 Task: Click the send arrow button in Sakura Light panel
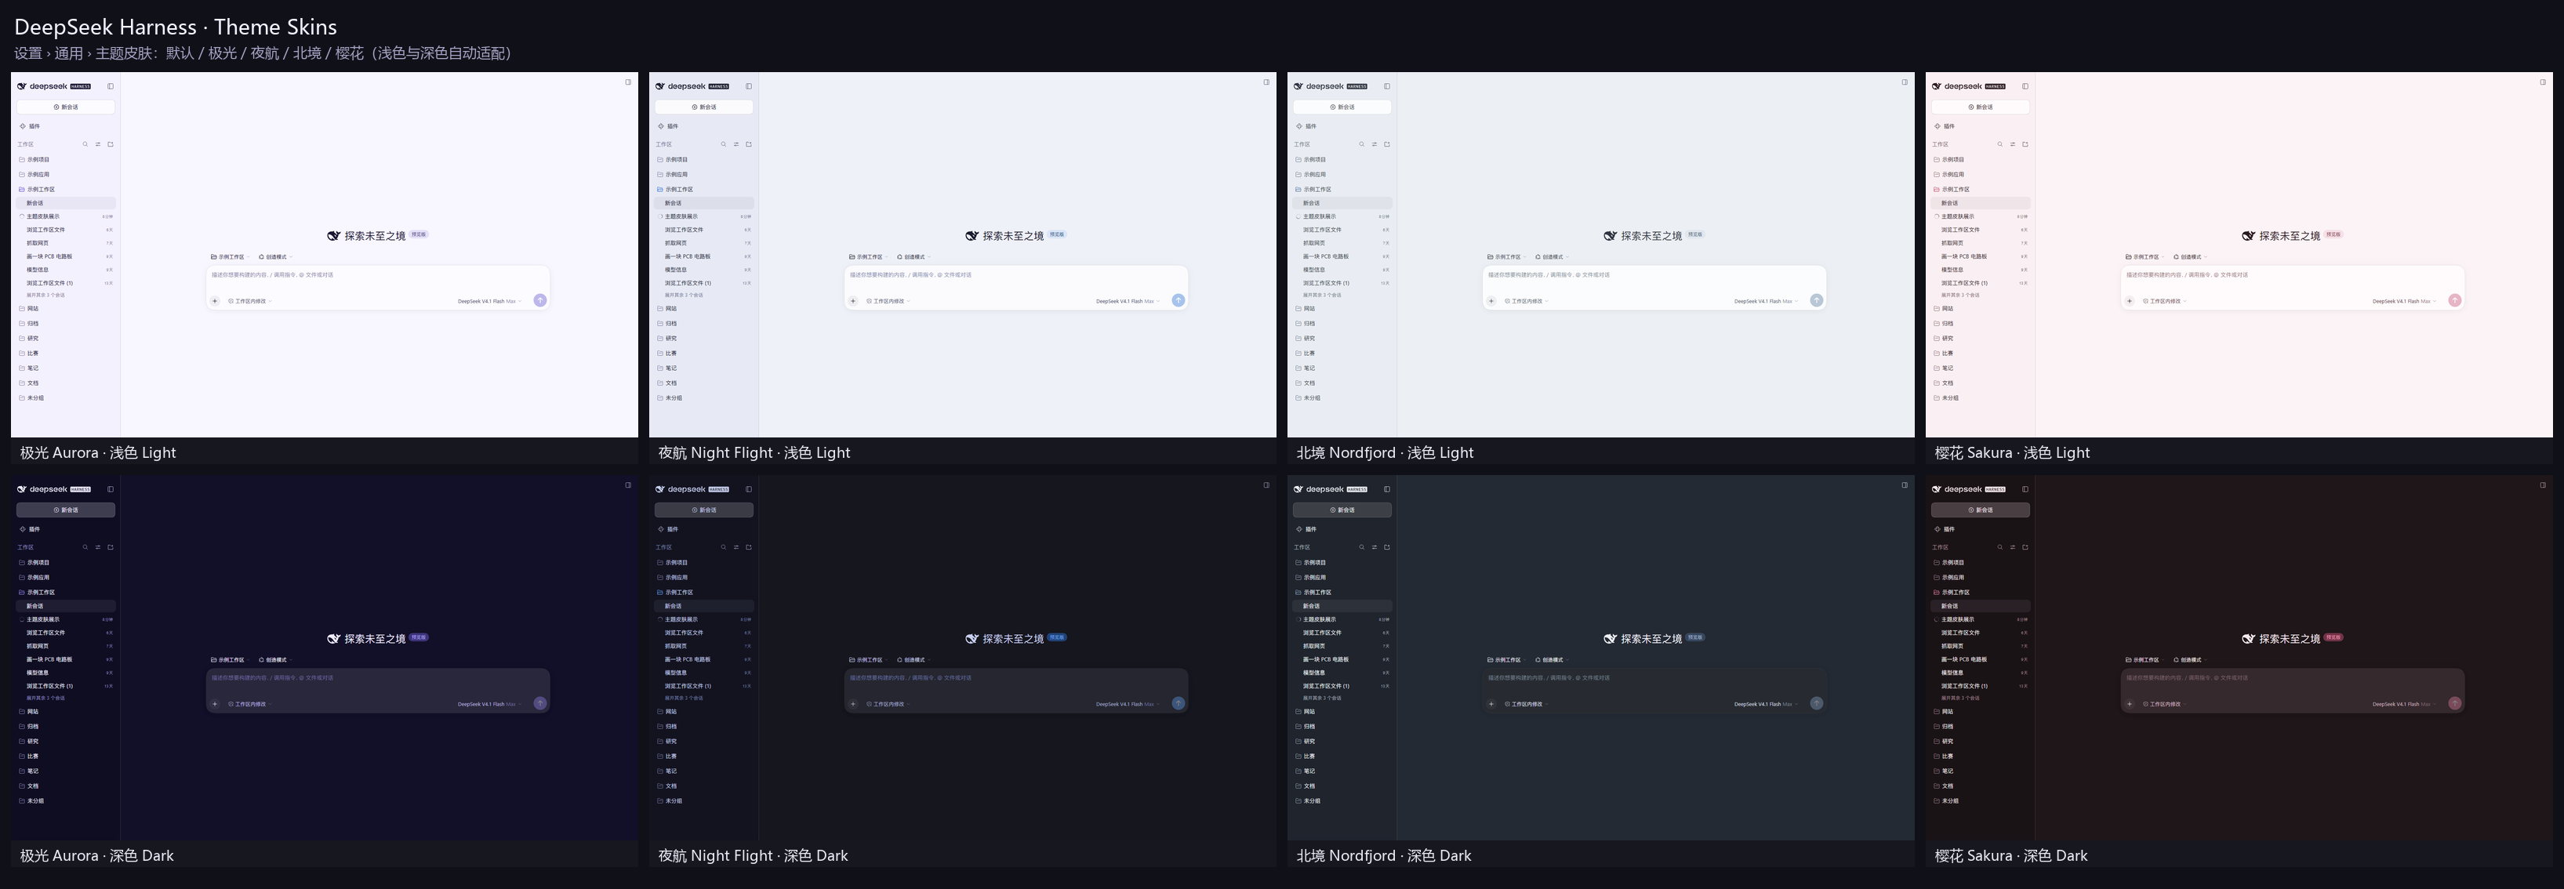(2454, 299)
